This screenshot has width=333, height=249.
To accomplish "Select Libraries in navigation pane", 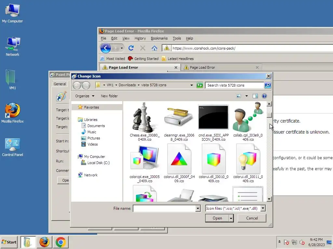I will (90, 120).
